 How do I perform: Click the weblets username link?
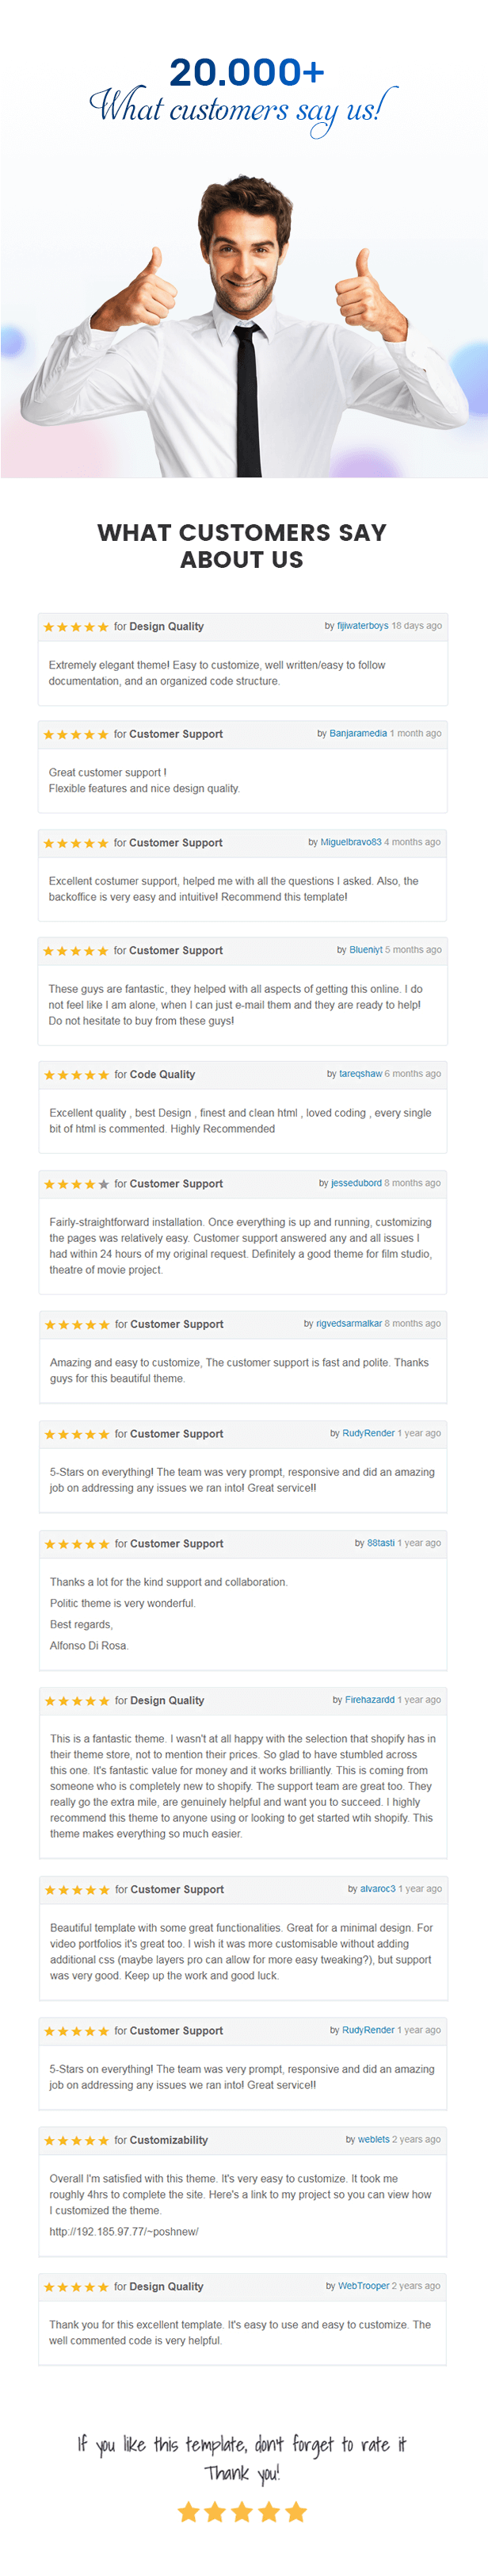pyautogui.click(x=374, y=2140)
